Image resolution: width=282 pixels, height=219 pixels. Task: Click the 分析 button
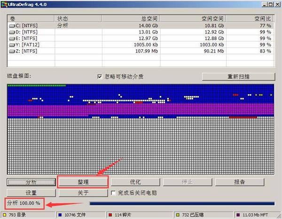click(31, 182)
